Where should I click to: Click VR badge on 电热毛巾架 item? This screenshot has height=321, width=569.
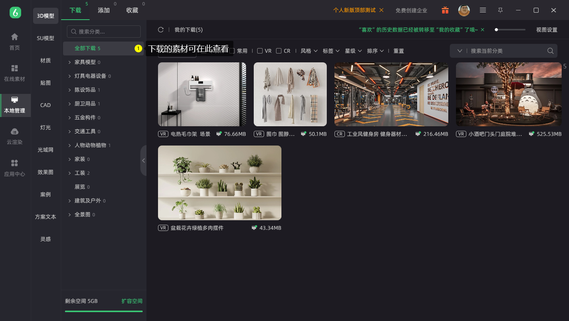pyautogui.click(x=163, y=134)
